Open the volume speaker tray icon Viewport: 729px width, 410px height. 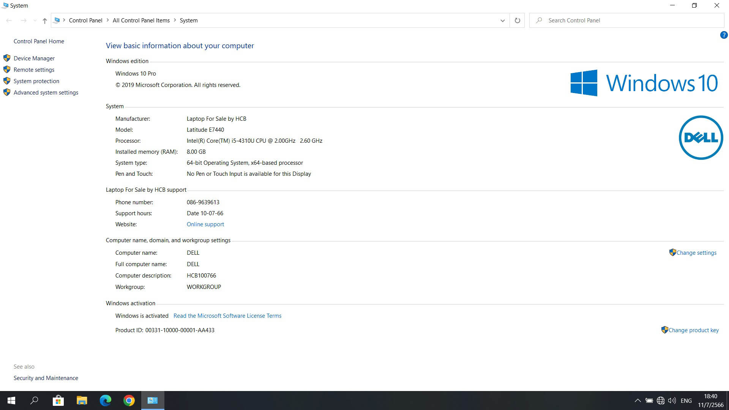tap(672, 401)
